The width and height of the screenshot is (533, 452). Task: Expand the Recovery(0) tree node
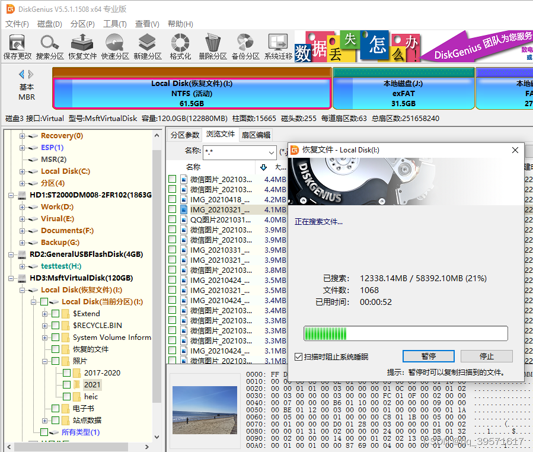(x=22, y=136)
